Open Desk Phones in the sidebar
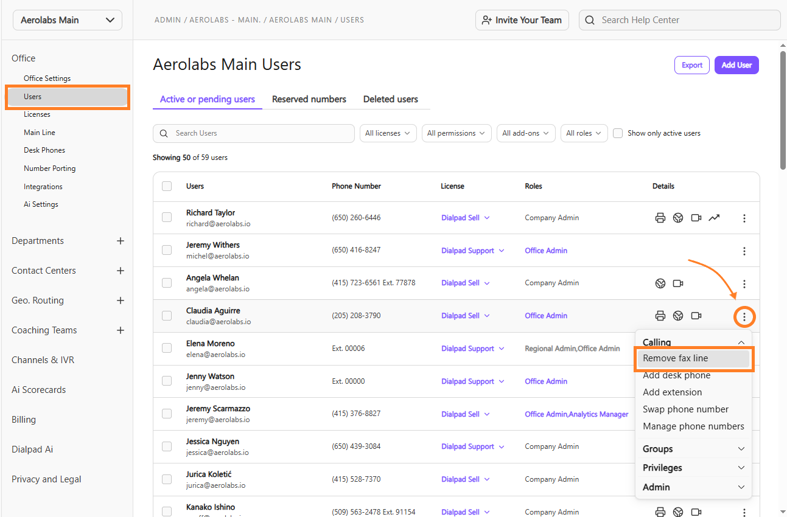This screenshot has height=517, width=787. click(44, 150)
